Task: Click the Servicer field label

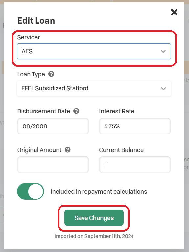Action: [x=29, y=37]
